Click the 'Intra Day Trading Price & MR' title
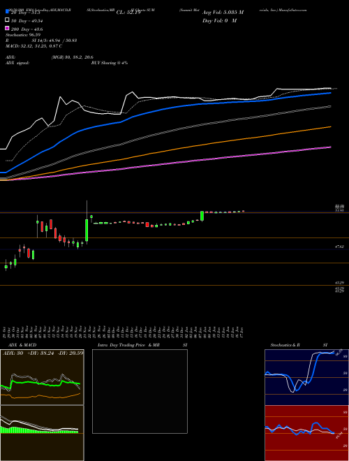Image resolution: width=349 pixels, height=461 pixels. (128, 345)
